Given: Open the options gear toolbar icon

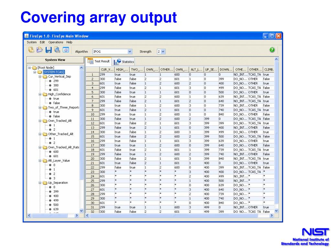Looking at the screenshot, I should [66, 50].
